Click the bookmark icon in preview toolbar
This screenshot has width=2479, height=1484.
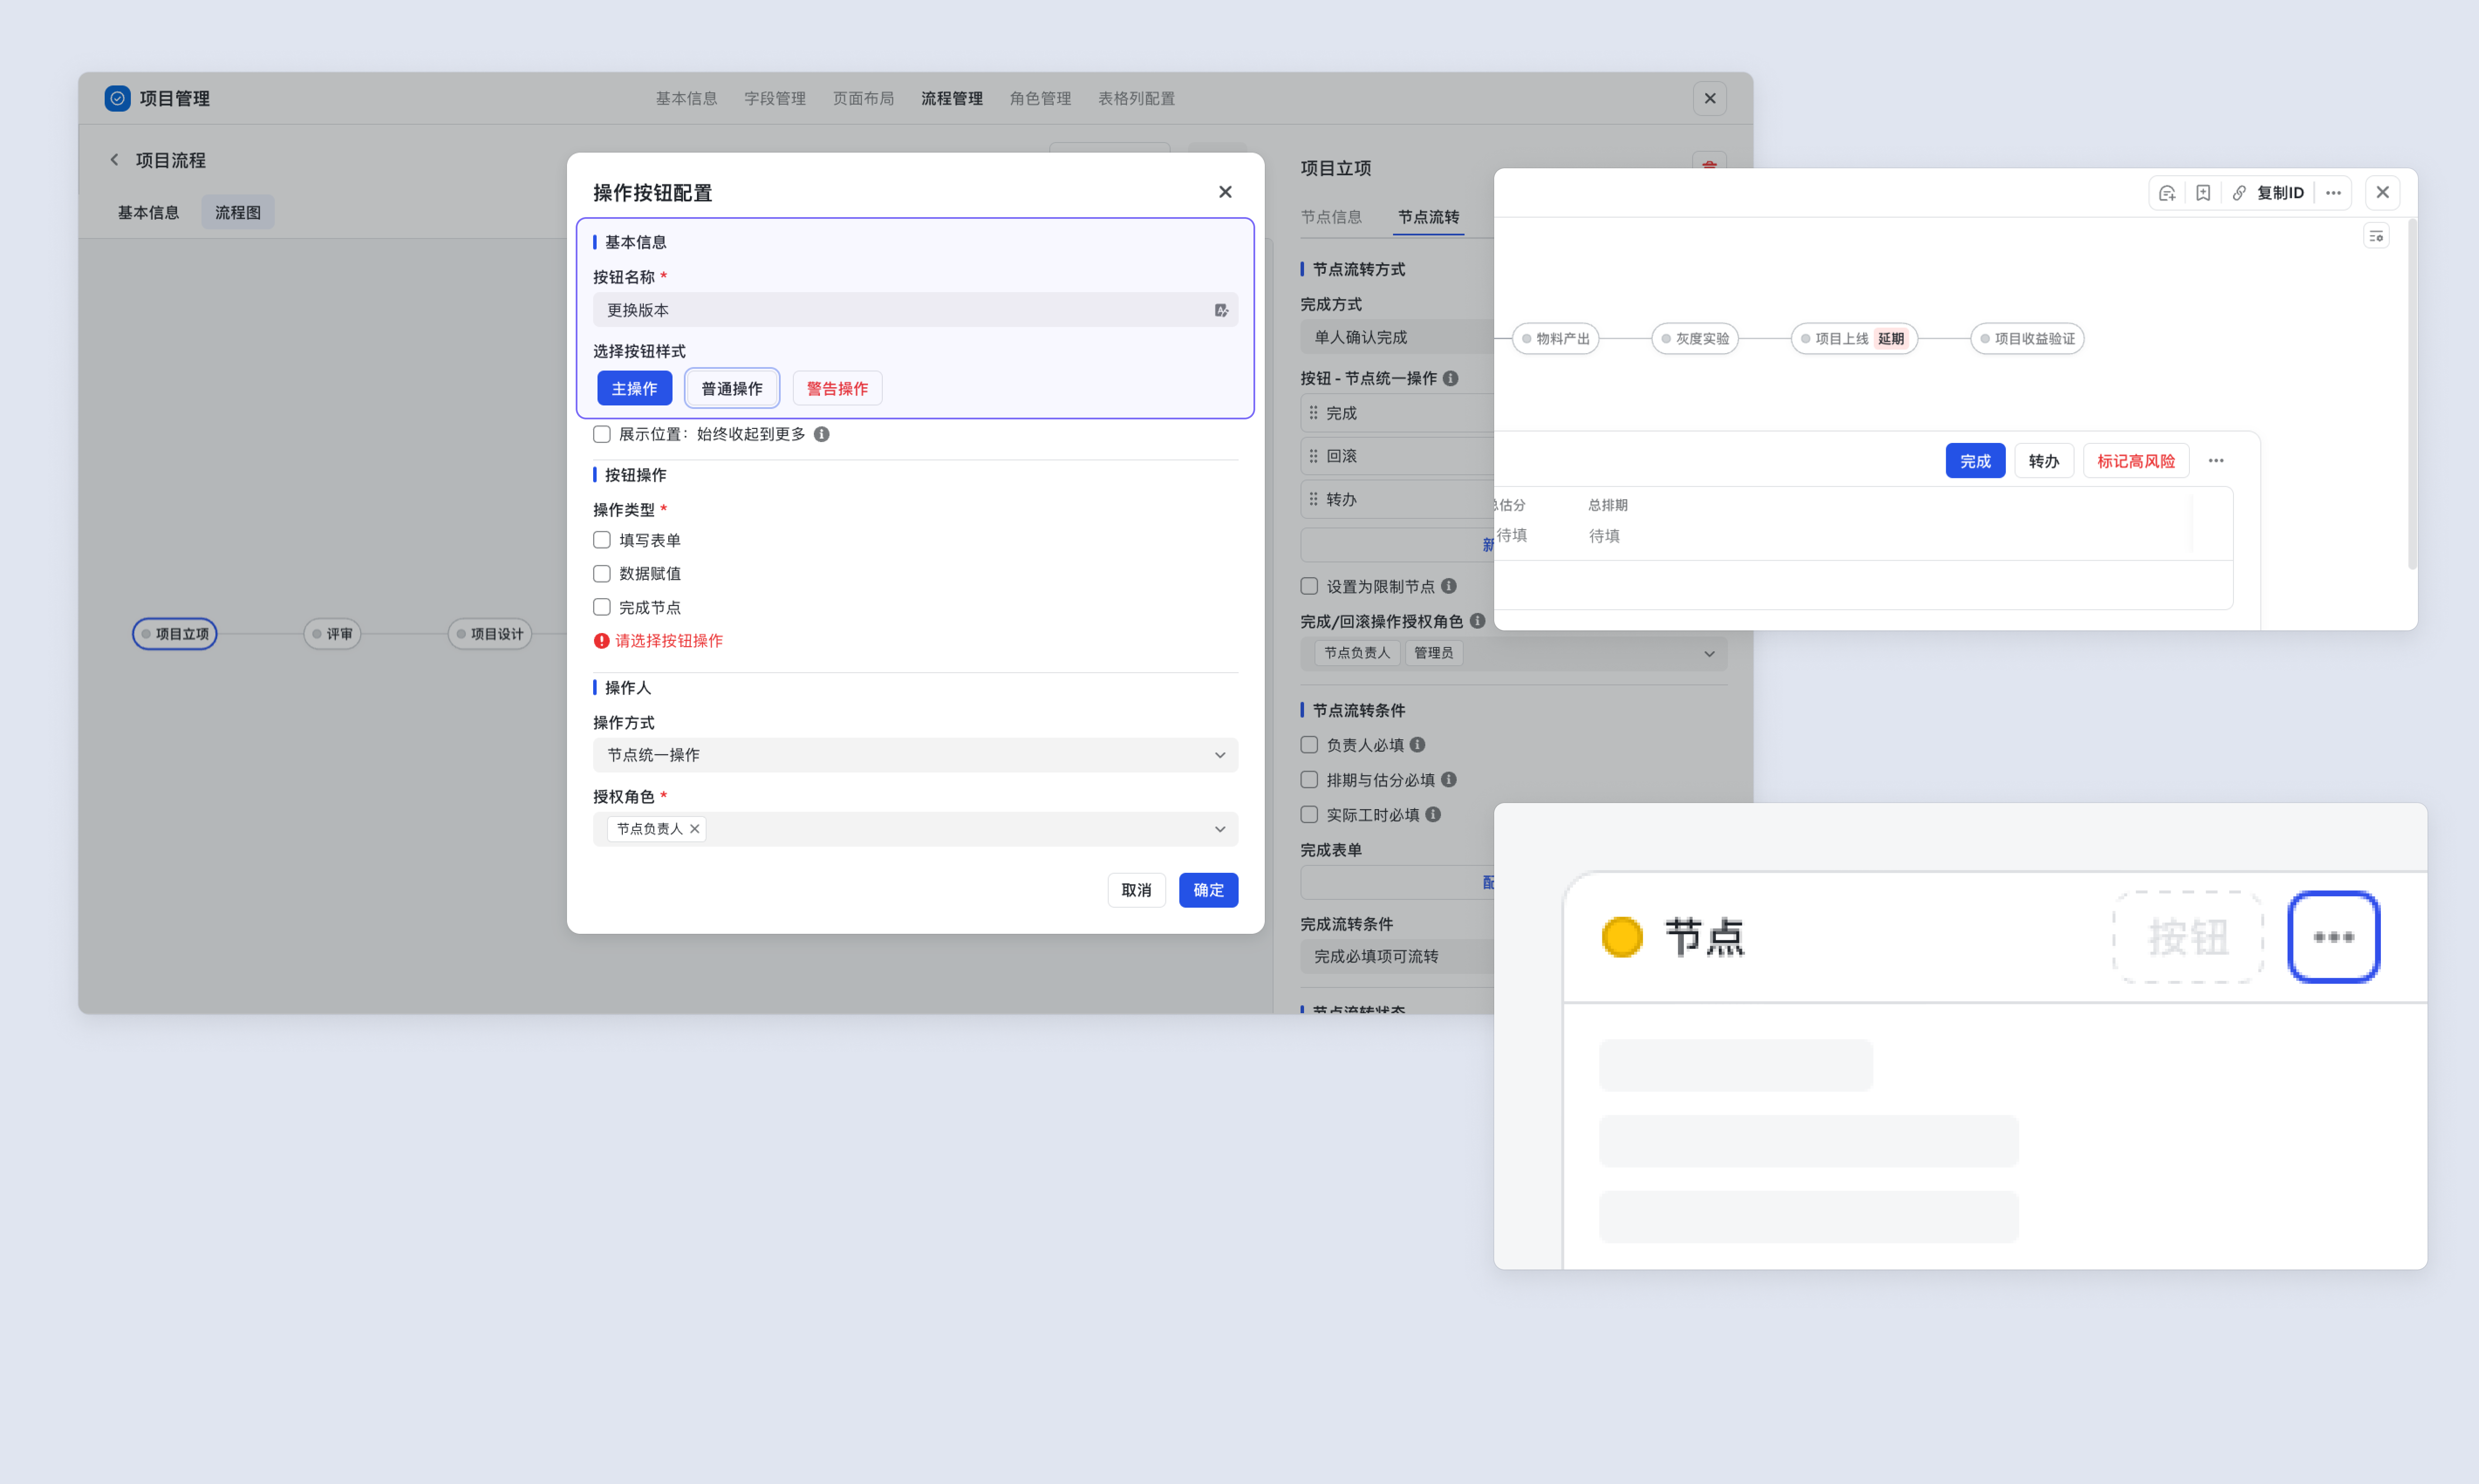click(x=2203, y=193)
